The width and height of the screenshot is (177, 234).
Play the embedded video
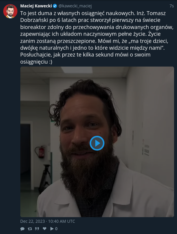click(x=97, y=143)
